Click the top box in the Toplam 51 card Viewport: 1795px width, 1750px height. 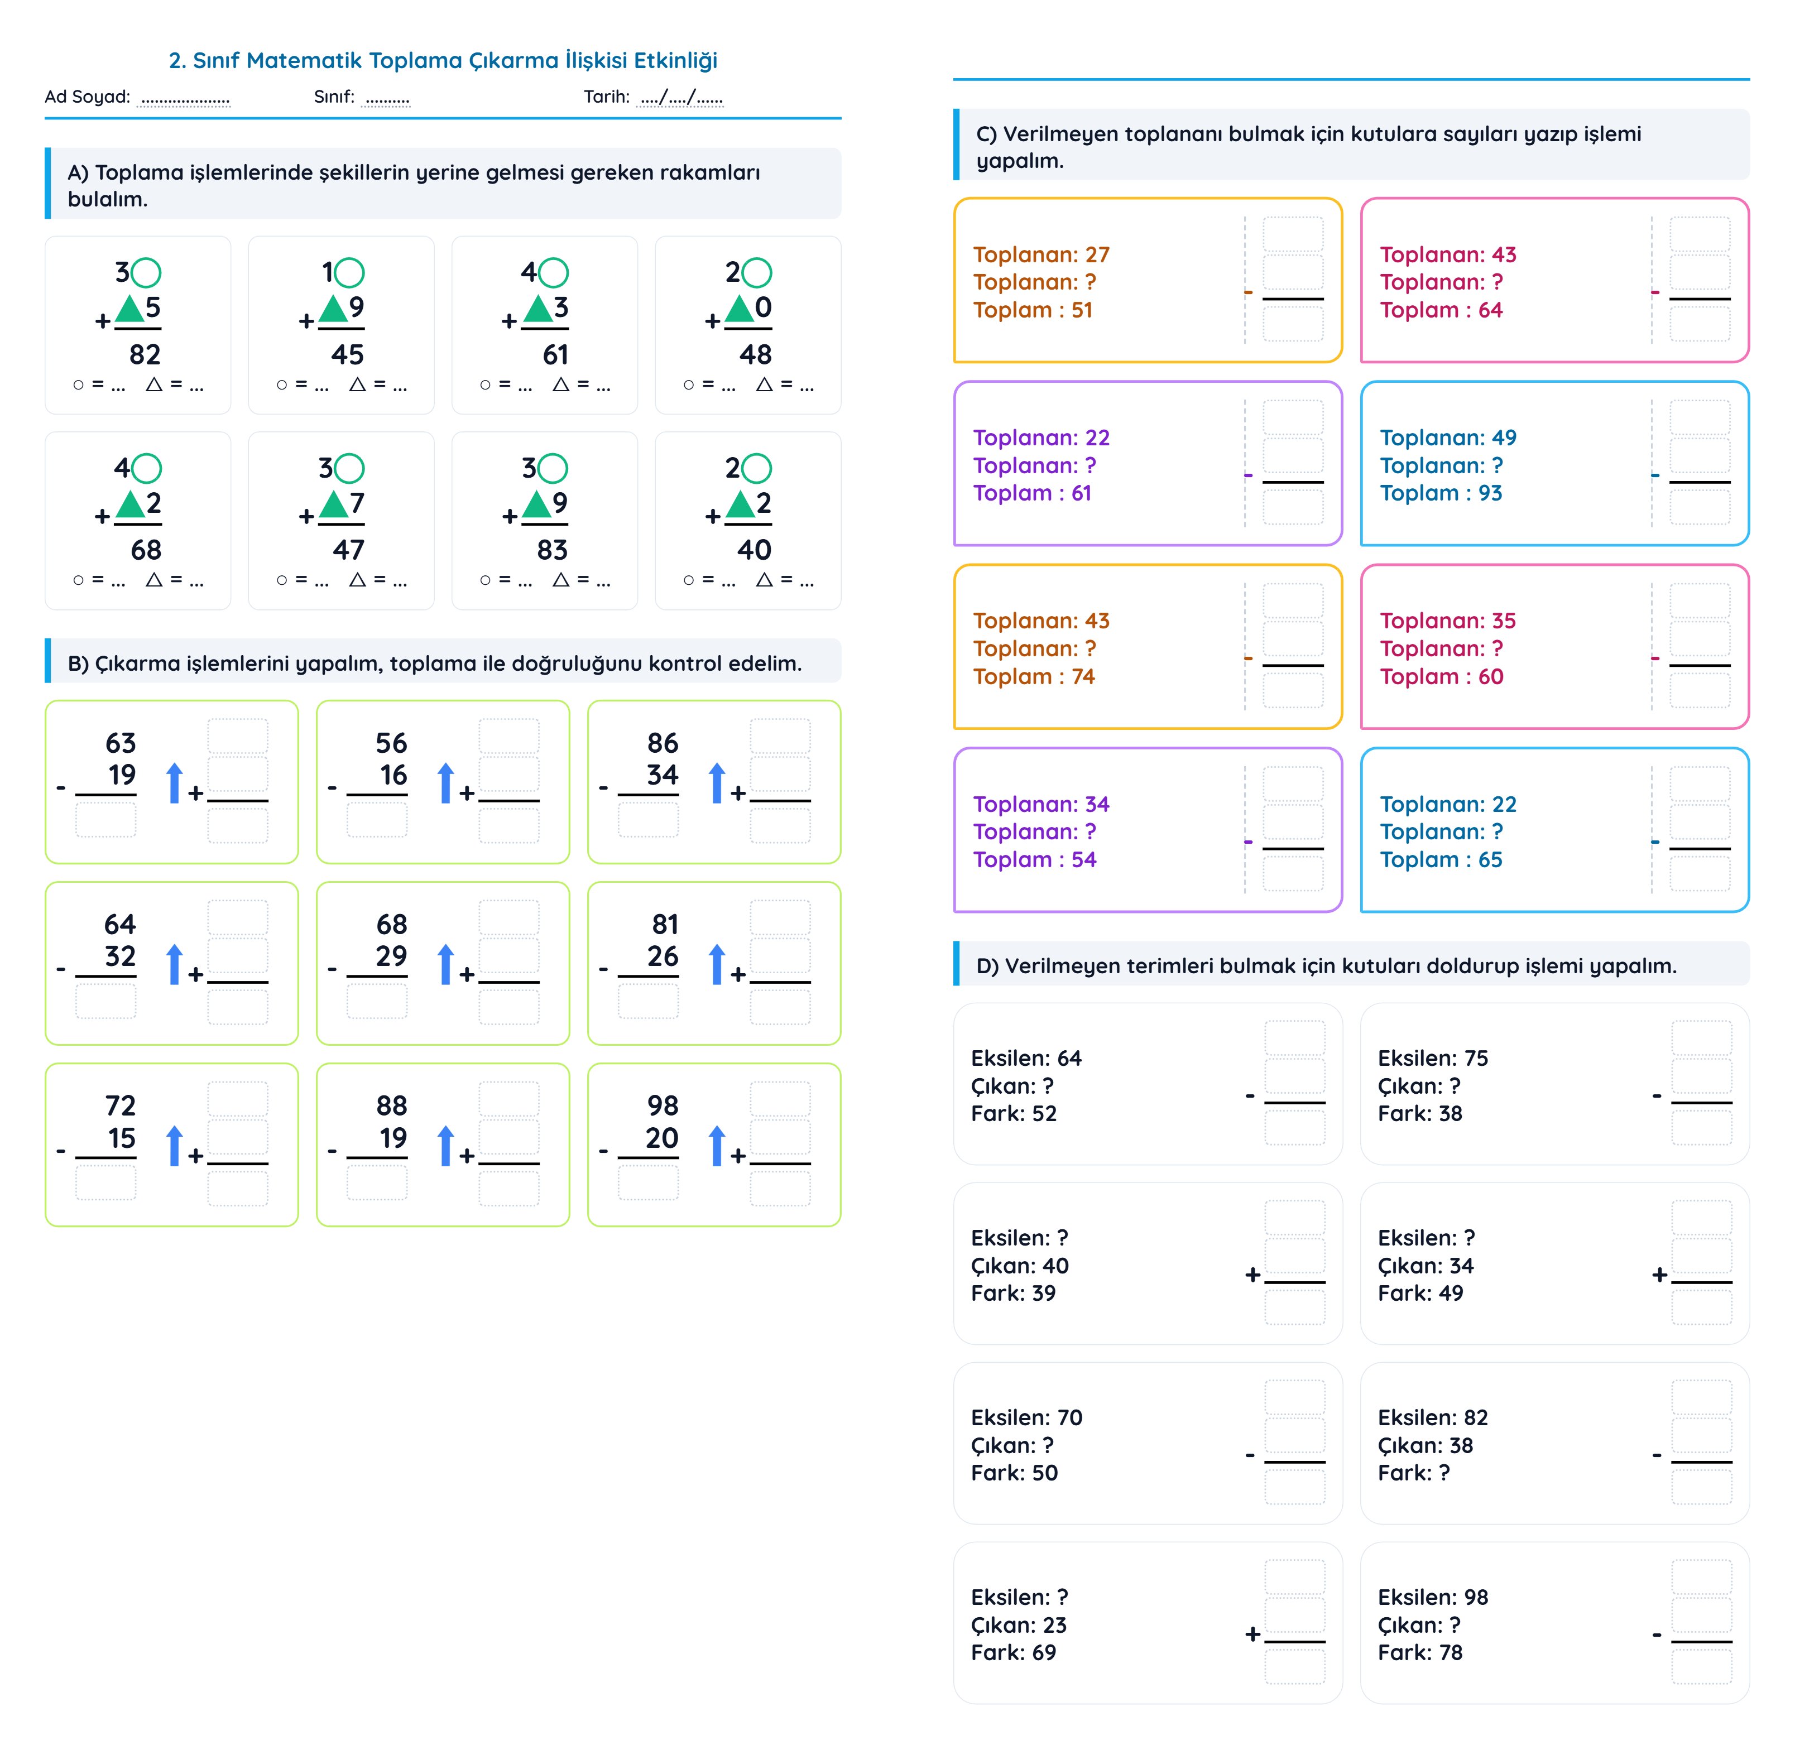click(1292, 234)
